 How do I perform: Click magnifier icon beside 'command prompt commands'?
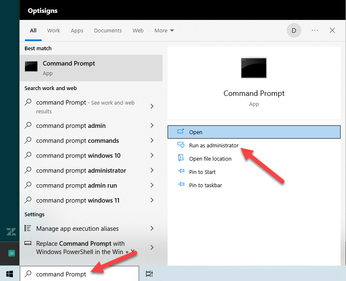(28, 140)
